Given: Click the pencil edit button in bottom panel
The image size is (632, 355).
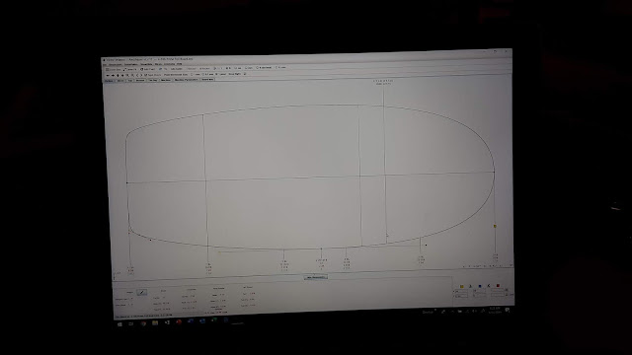Looking at the screenshot, I should 141,292.
